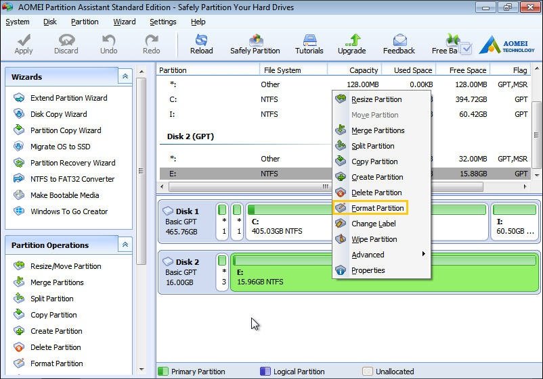Collapse the Wizards panel
The height and width of the screenshot is (379, 543).
(125, 76)
